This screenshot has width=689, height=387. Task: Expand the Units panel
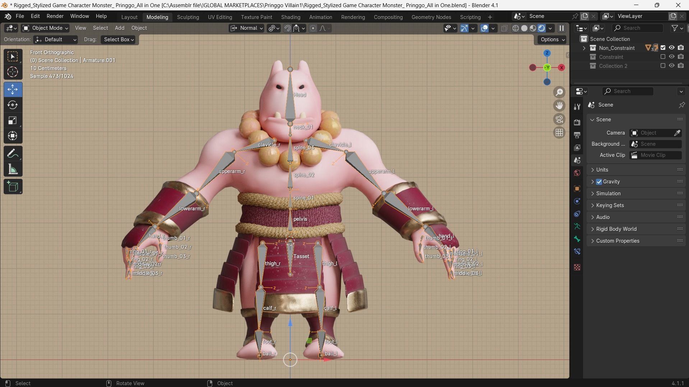pyautogui.click(x=636, y=170)
